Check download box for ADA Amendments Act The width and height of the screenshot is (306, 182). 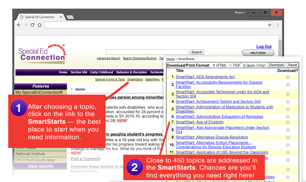[288, 77]
